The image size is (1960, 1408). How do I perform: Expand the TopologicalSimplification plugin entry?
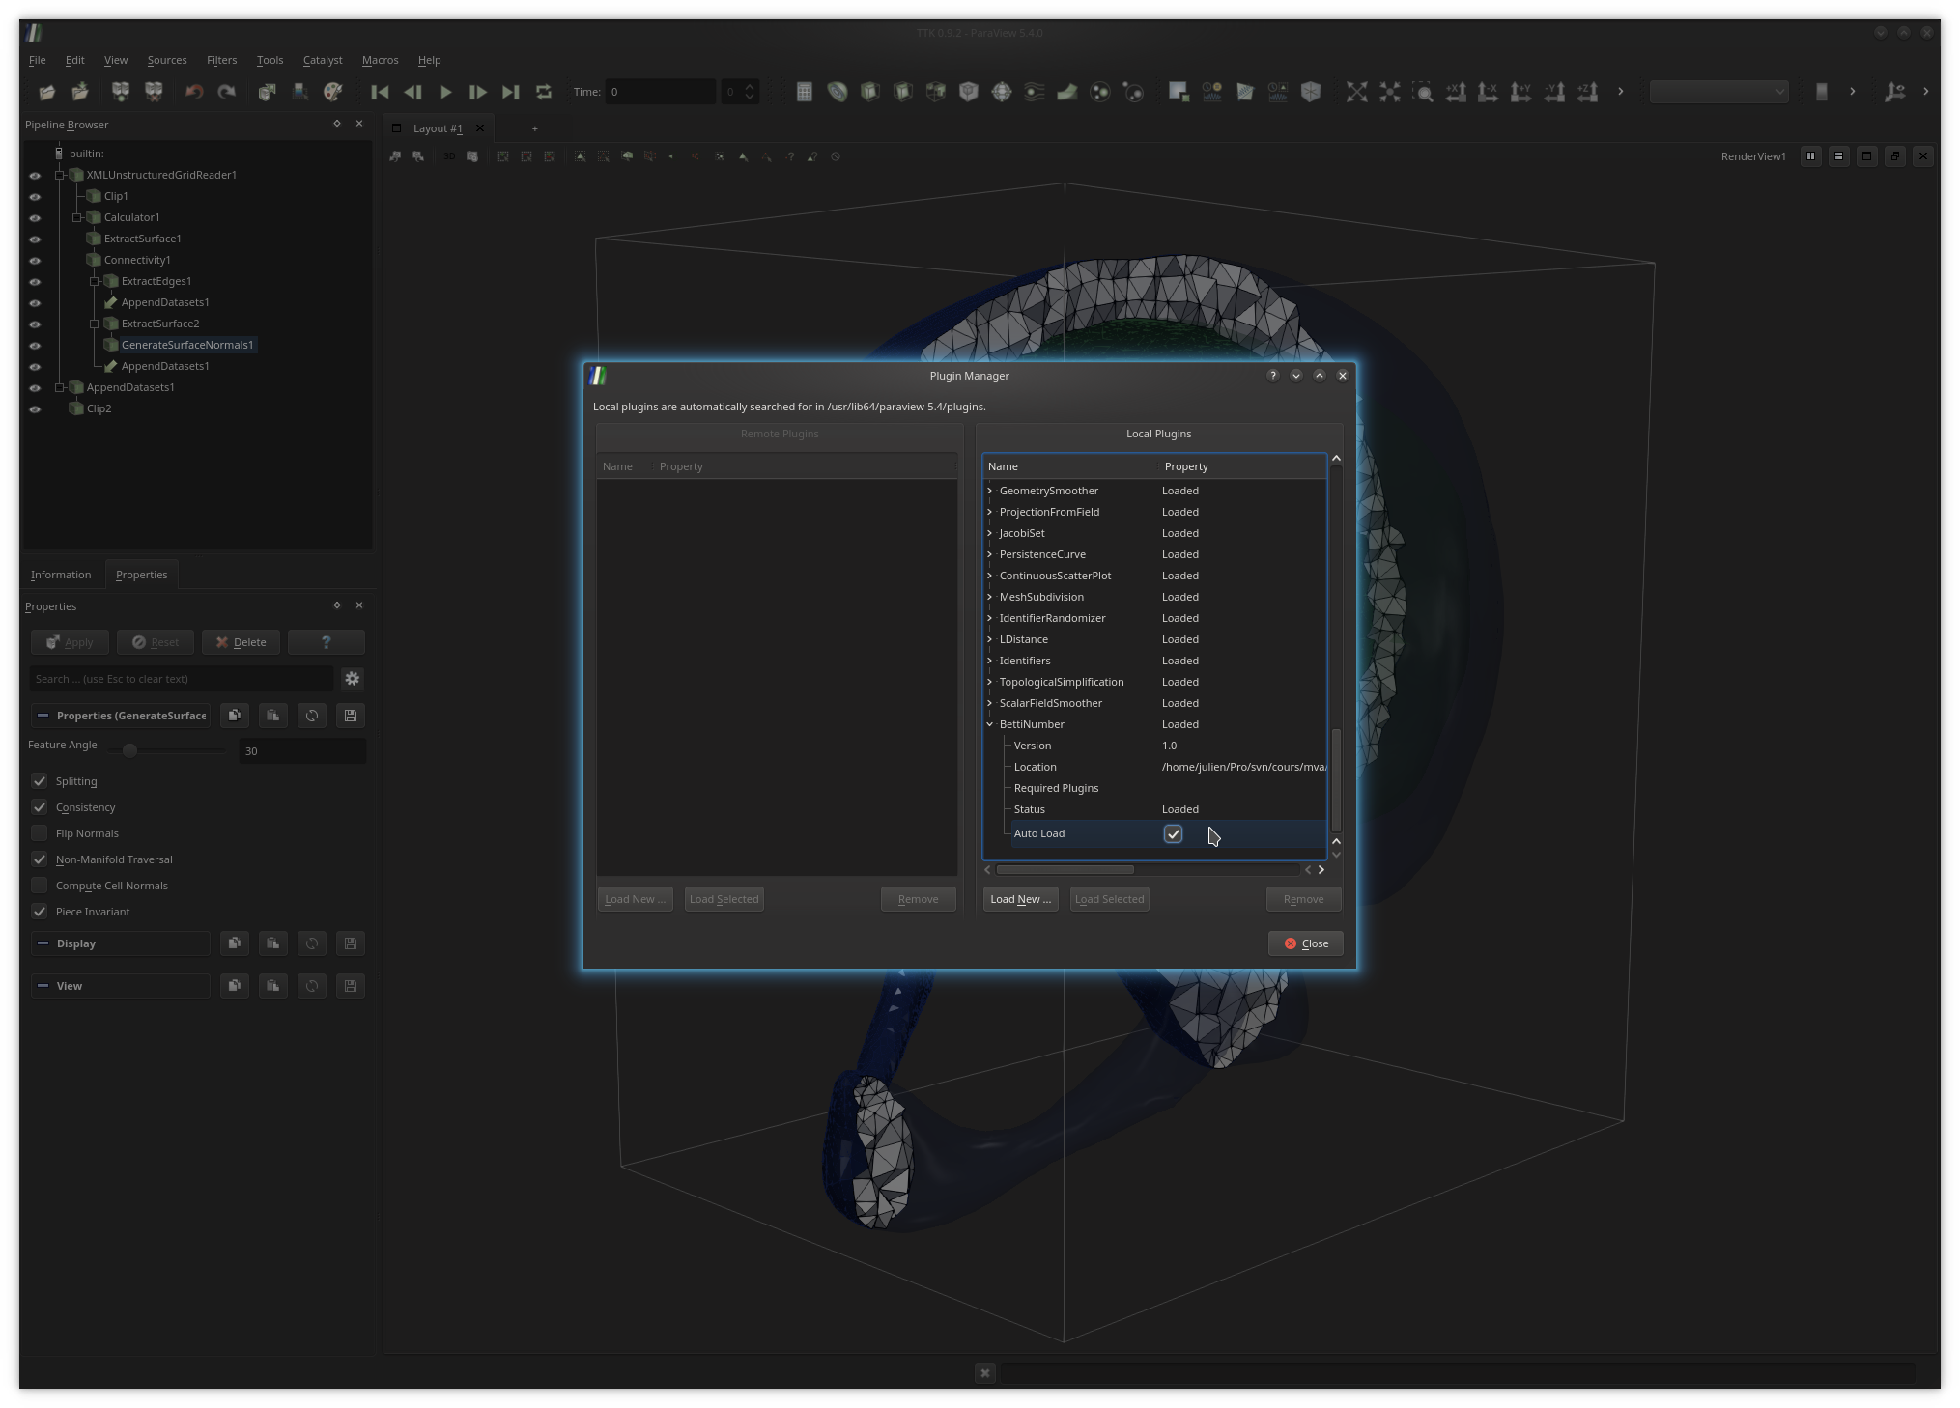click(989, 682)
